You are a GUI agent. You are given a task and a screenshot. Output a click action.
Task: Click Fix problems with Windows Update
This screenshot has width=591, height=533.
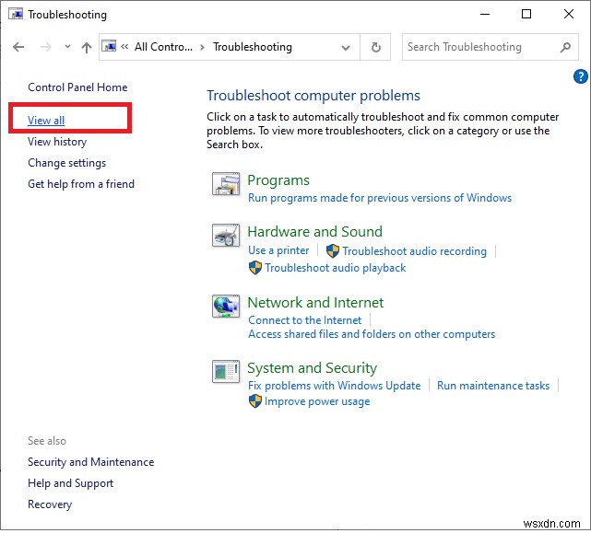[335, 386]
